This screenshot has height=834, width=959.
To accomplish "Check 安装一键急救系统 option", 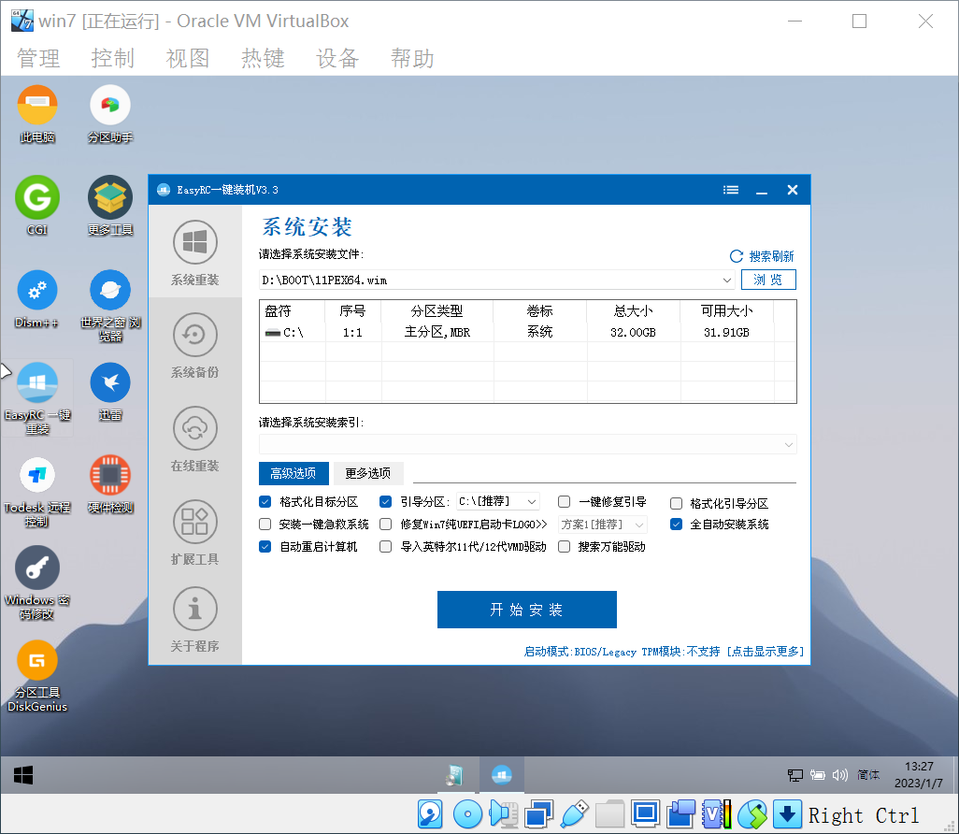I will point(265,525).
